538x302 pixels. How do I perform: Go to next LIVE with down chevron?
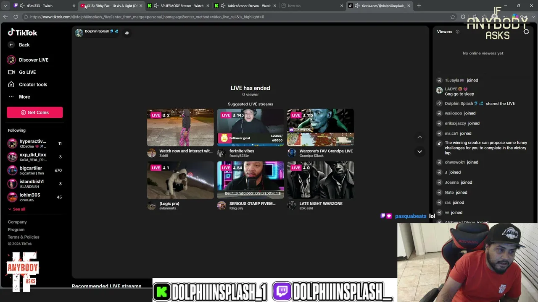point(419,151)
